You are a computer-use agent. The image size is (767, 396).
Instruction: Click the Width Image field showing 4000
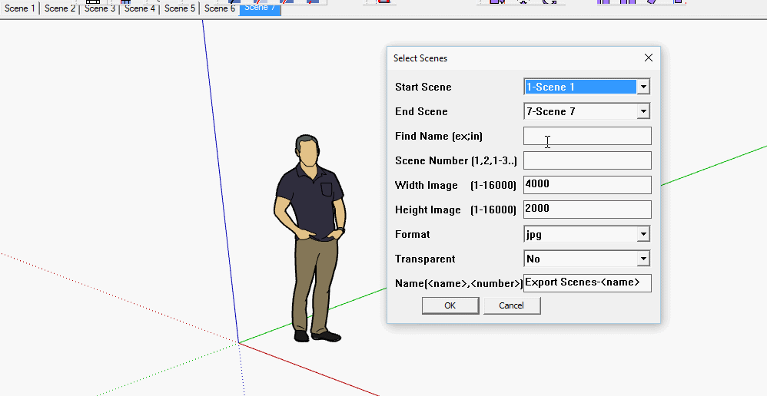pyautogui.click(x=587, y=185)
